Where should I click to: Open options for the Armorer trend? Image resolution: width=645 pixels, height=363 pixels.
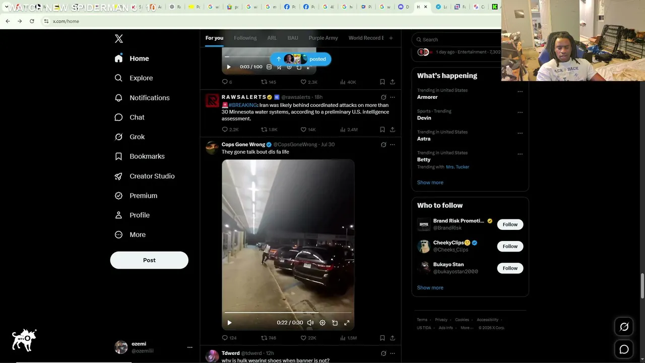pyautogui.click(x=520, y=92)
